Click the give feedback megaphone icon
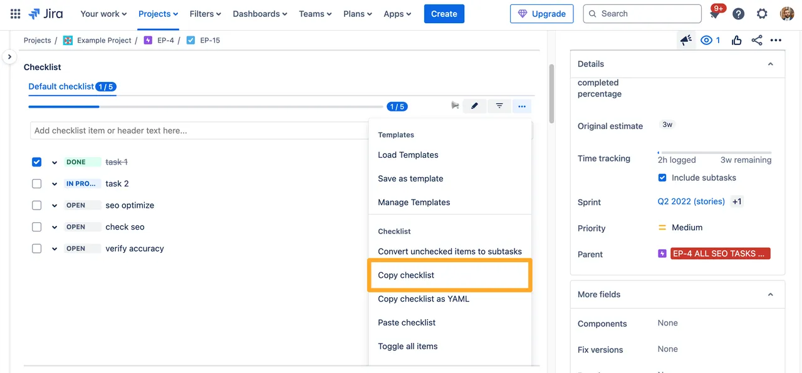This screenshot has width=802, height=373. point(686,41)
